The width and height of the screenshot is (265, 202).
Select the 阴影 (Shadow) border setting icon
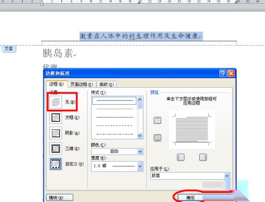[x=56, y=133]
